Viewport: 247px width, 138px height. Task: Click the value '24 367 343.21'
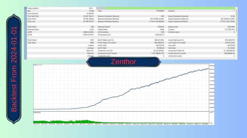[x=89, y=16]
